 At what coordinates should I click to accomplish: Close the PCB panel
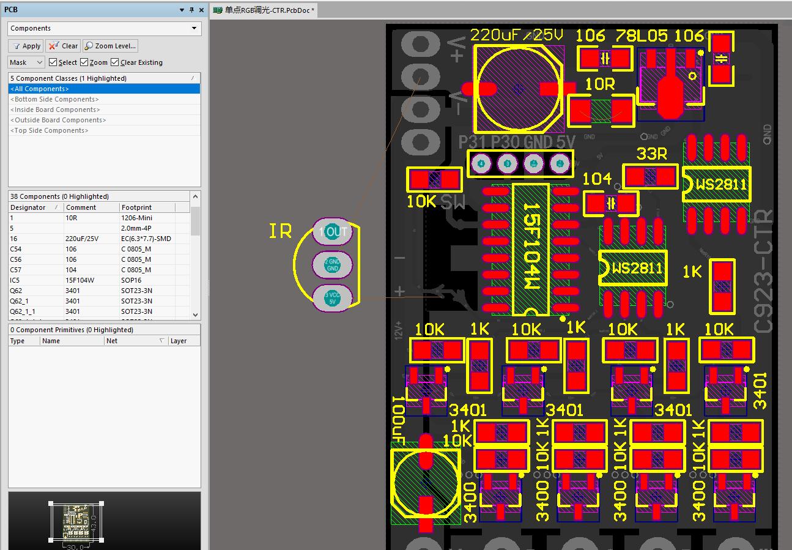coord(201,10)
